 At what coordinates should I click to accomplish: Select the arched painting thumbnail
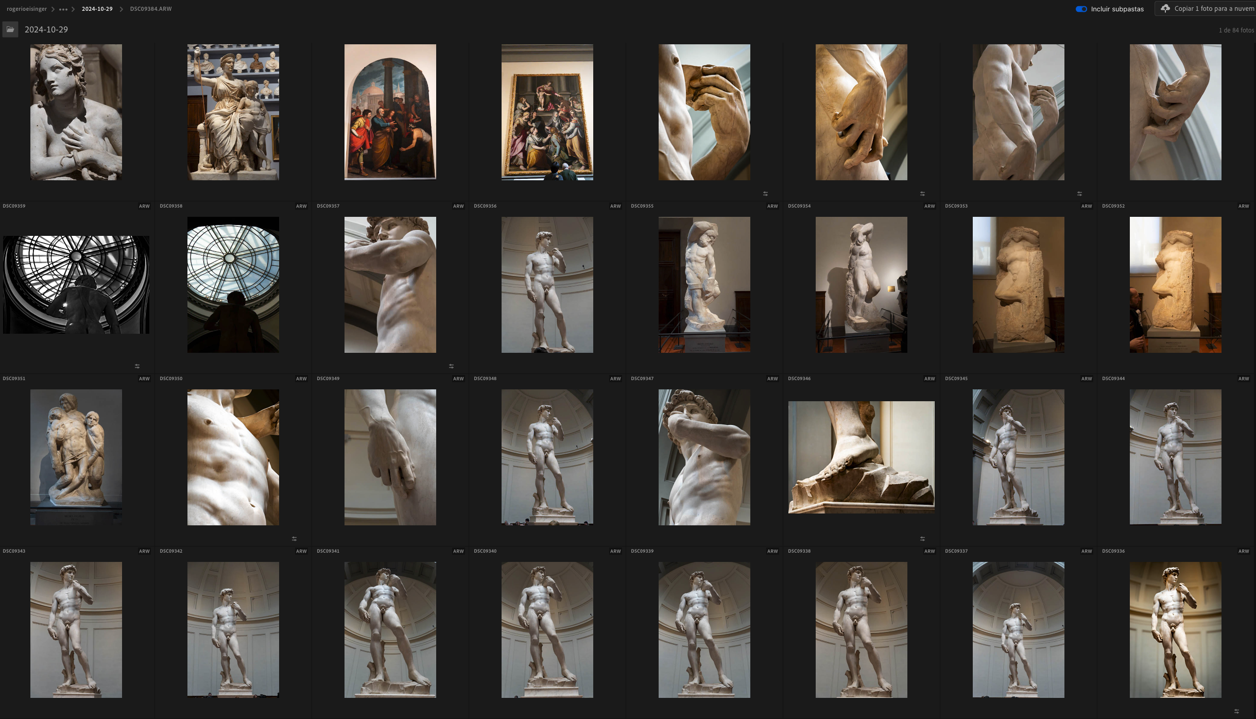pyautogui.click(x=390, y=112)
